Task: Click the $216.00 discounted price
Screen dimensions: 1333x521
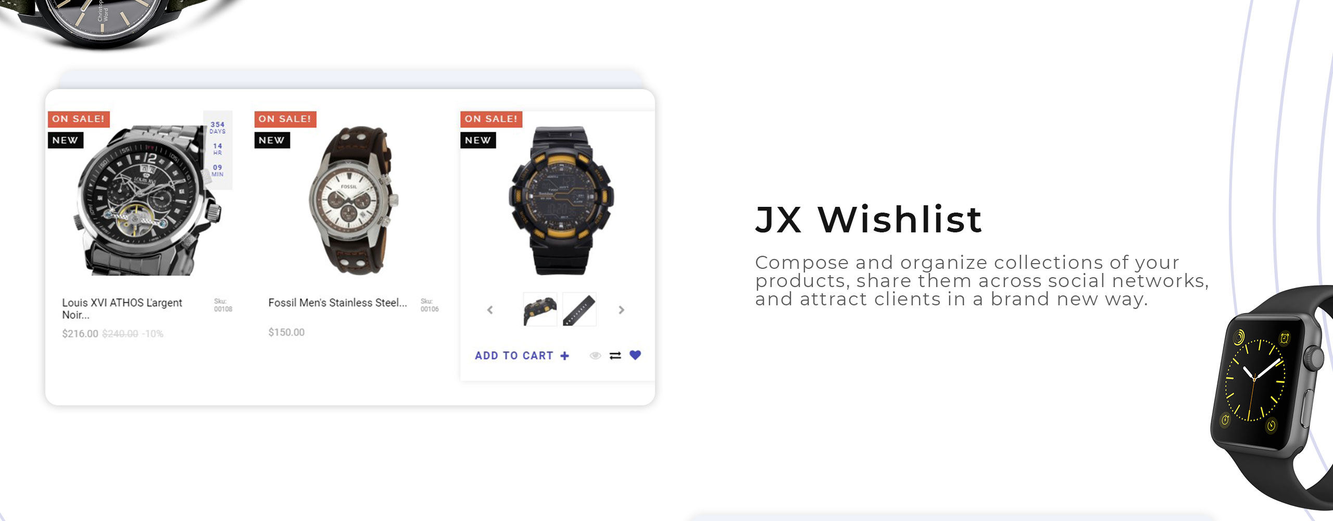Action: click(80, 333)
